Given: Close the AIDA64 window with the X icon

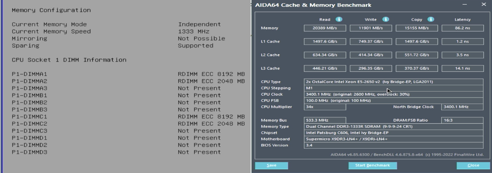Looking at the screenshot, I should pos(484,5).
